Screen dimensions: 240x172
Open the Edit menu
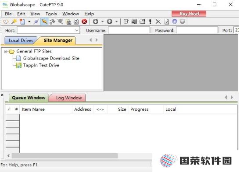[21, 14]
